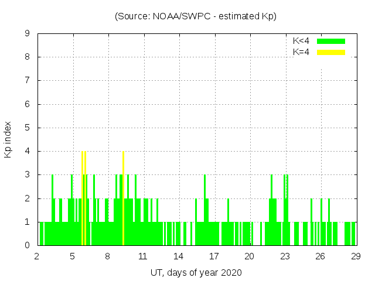
Task: Click the y-axis tick label 9
Action: coord(28,34)
